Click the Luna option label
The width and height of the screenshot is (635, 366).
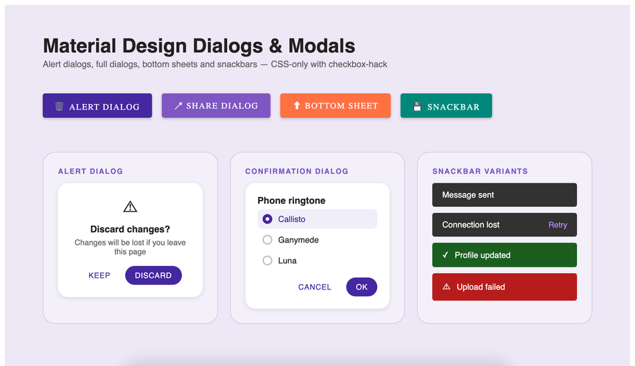[287, 261]
